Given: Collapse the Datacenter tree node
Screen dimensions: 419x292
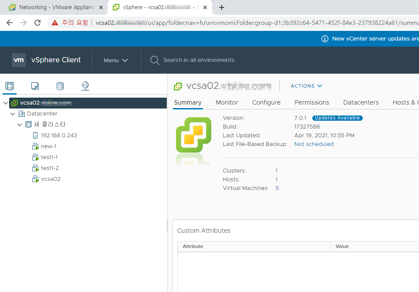Looking at the screenshot, I should [x=13, y=114].
